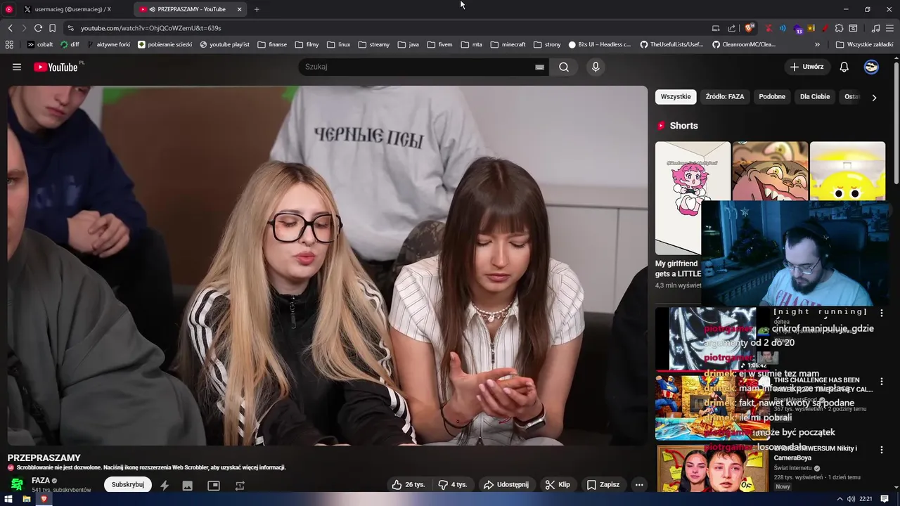Reload the current page
Viewport: 900px width, 506px height.
pos(38,28)
